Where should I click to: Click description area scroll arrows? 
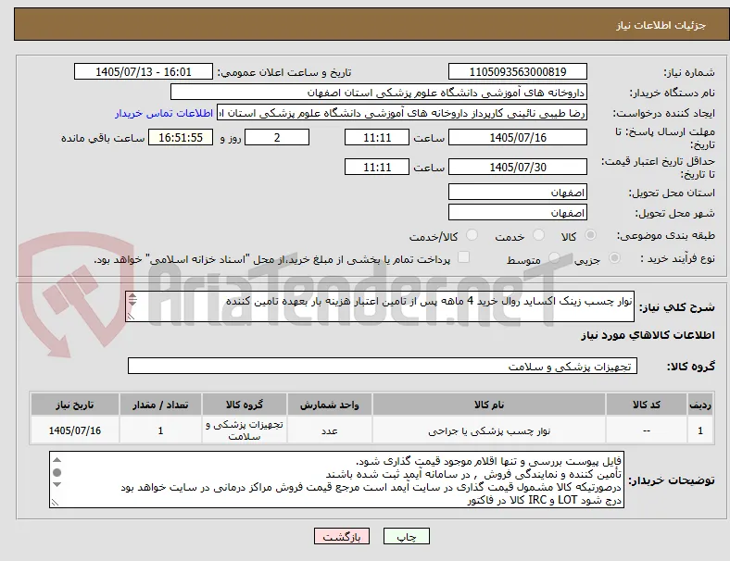tap(132, 300)
